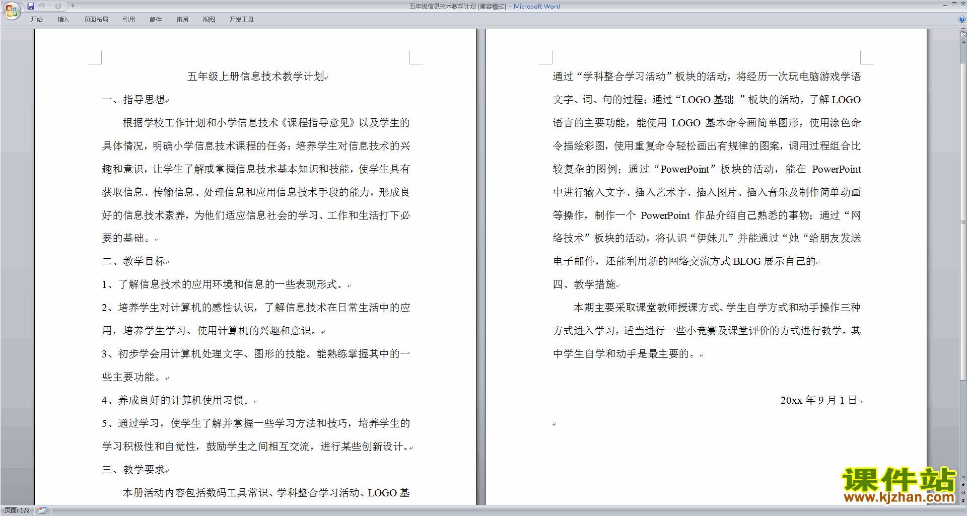
Task: Click the Undo arrow icon
Action: [41, 6]
